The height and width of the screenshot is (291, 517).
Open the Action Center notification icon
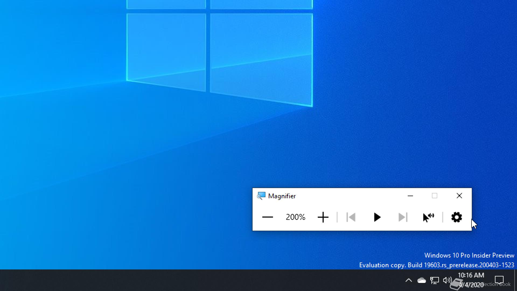pyautogui.click(x=499, y=280)
